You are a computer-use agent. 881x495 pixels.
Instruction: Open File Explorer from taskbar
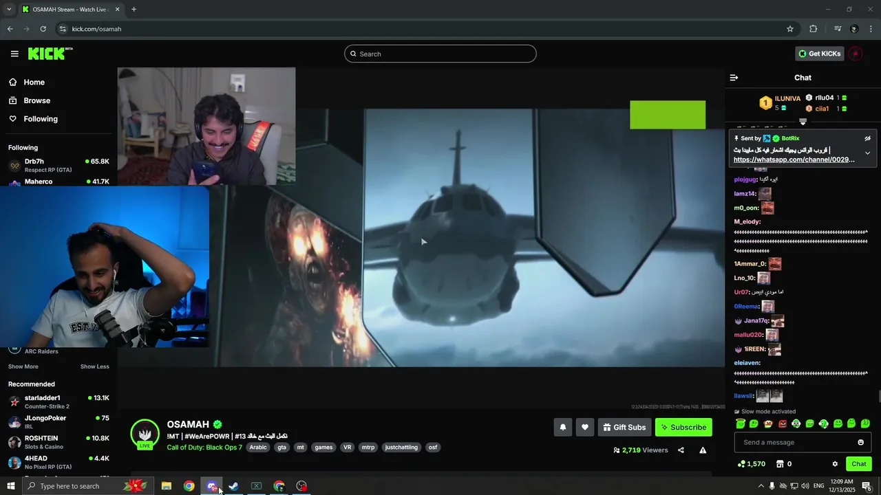click(x=167, y=486)
